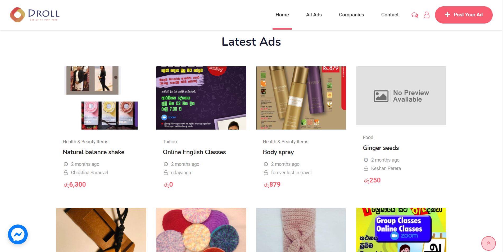Click the Post Your Ad button
The image size is (503, 252).
(464, 15)
